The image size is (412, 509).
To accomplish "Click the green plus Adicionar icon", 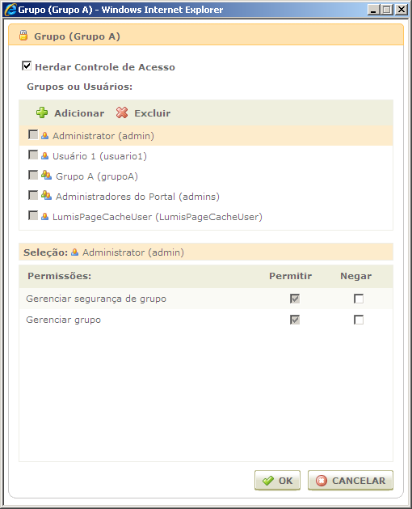I will (42, 112).
